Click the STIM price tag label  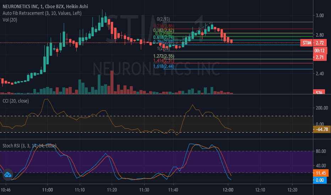tap(307, 43)
